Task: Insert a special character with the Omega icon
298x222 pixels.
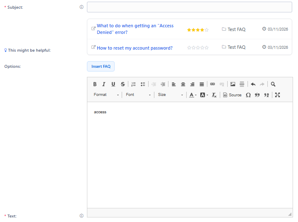Action: click(248, 95)
